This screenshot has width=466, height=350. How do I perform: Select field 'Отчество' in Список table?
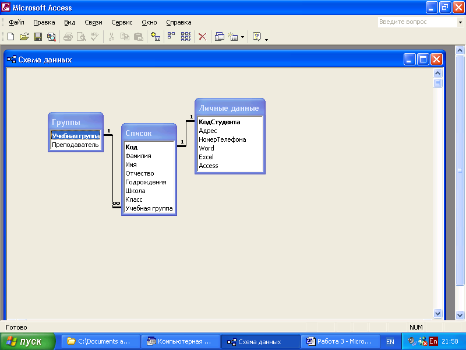pos(140,173)
